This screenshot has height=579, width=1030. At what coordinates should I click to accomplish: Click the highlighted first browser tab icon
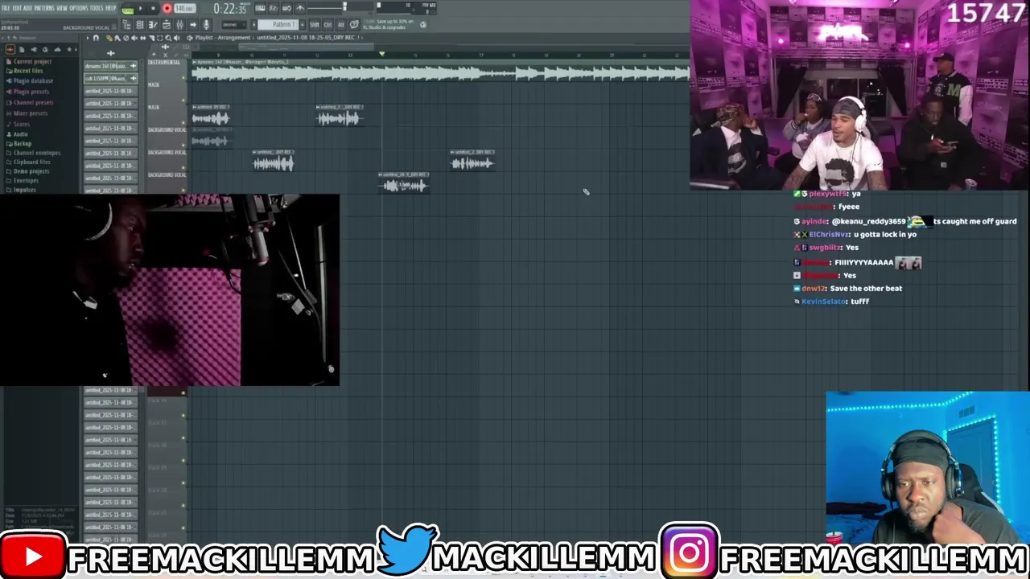coord(10,49)
